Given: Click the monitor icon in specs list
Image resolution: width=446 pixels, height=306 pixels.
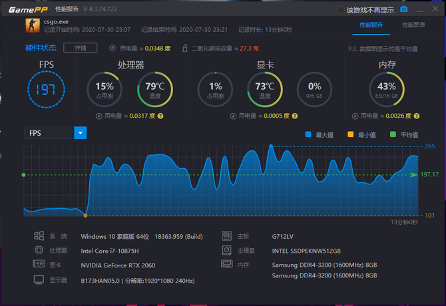Looking at the screenshot, I should tap(39, 280).
